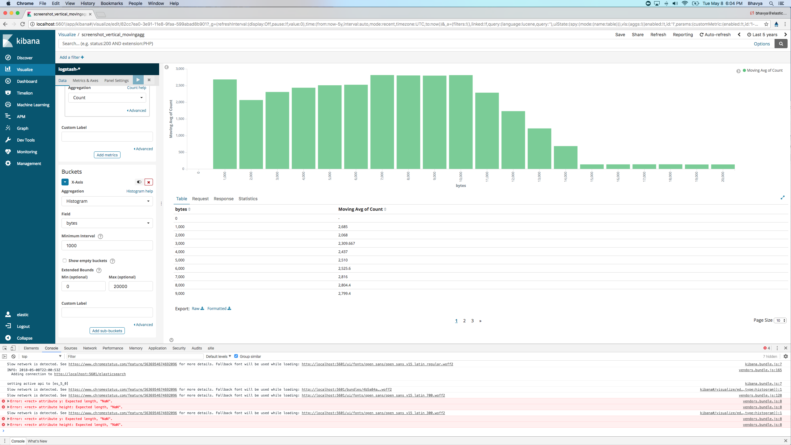Open the Aggregation dropdown showing Histogram
Screen dimensions: 791x445
(107, 201)
